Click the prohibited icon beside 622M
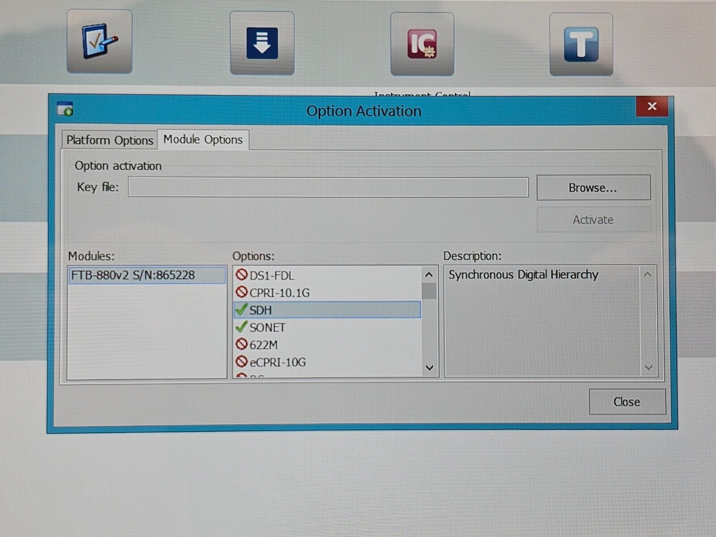Image resolution: width=716 pixels, height=537 pixels. pos(242,344)
